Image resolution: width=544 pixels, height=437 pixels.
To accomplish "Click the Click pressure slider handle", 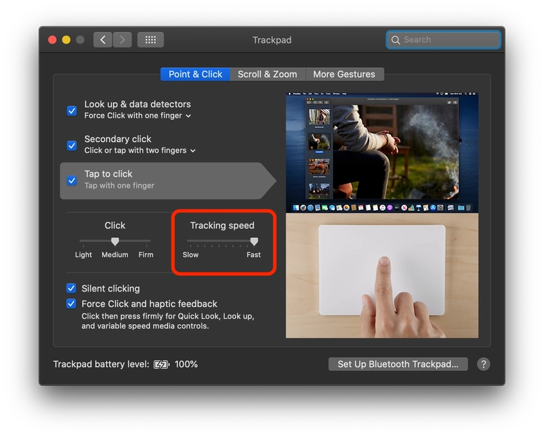I will [115, 241].
